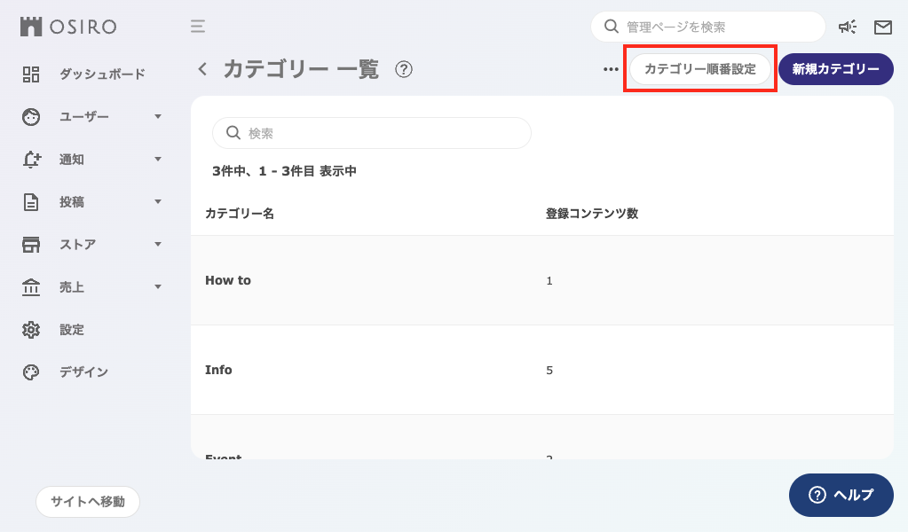This screenshot has width=908, height=532.
Task: Open the ヘルプ button at bottom right
Action: pyautogui.click(x=841, y=495)
